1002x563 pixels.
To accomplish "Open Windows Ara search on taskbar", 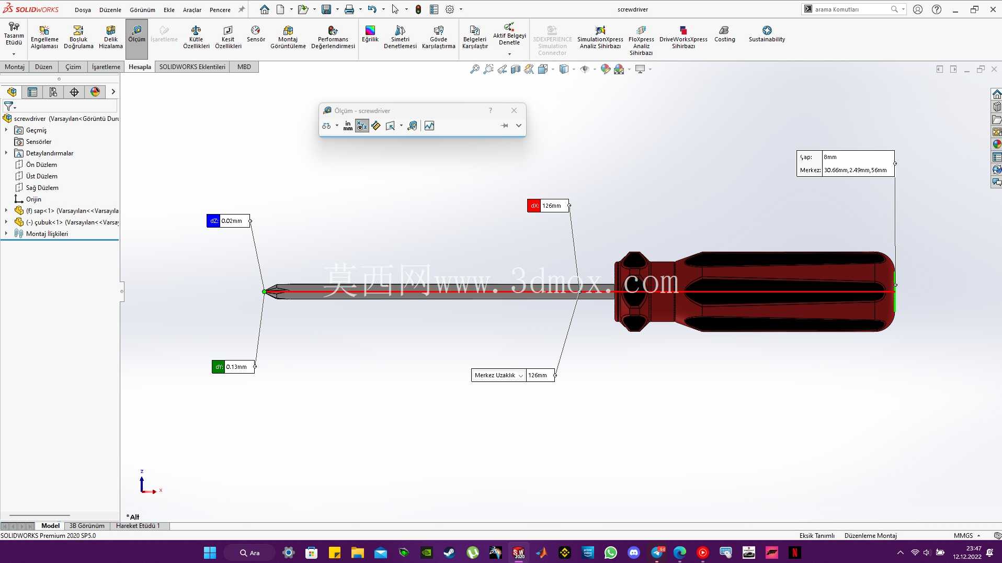I will point(249,553).
